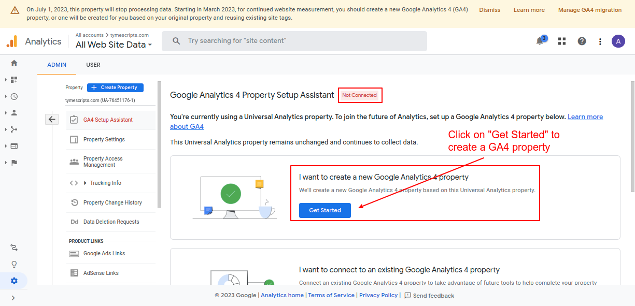Select the ADMIN tab
Viewport: 635px width, 306px height.
pyautogui.click(x=57, y=65)
